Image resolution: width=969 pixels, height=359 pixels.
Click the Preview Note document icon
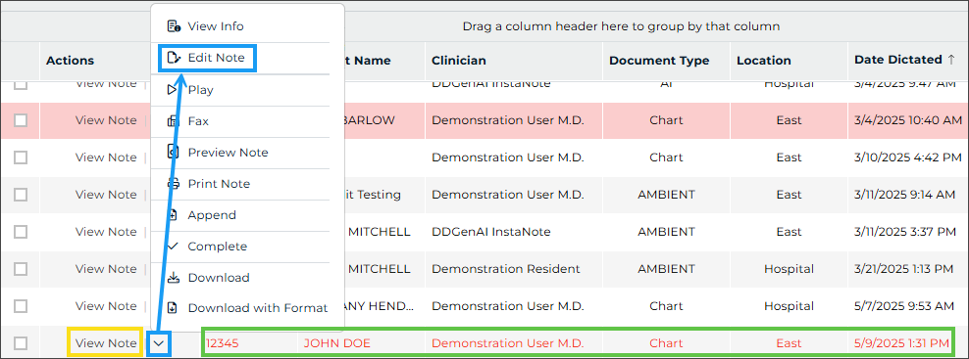173,152
